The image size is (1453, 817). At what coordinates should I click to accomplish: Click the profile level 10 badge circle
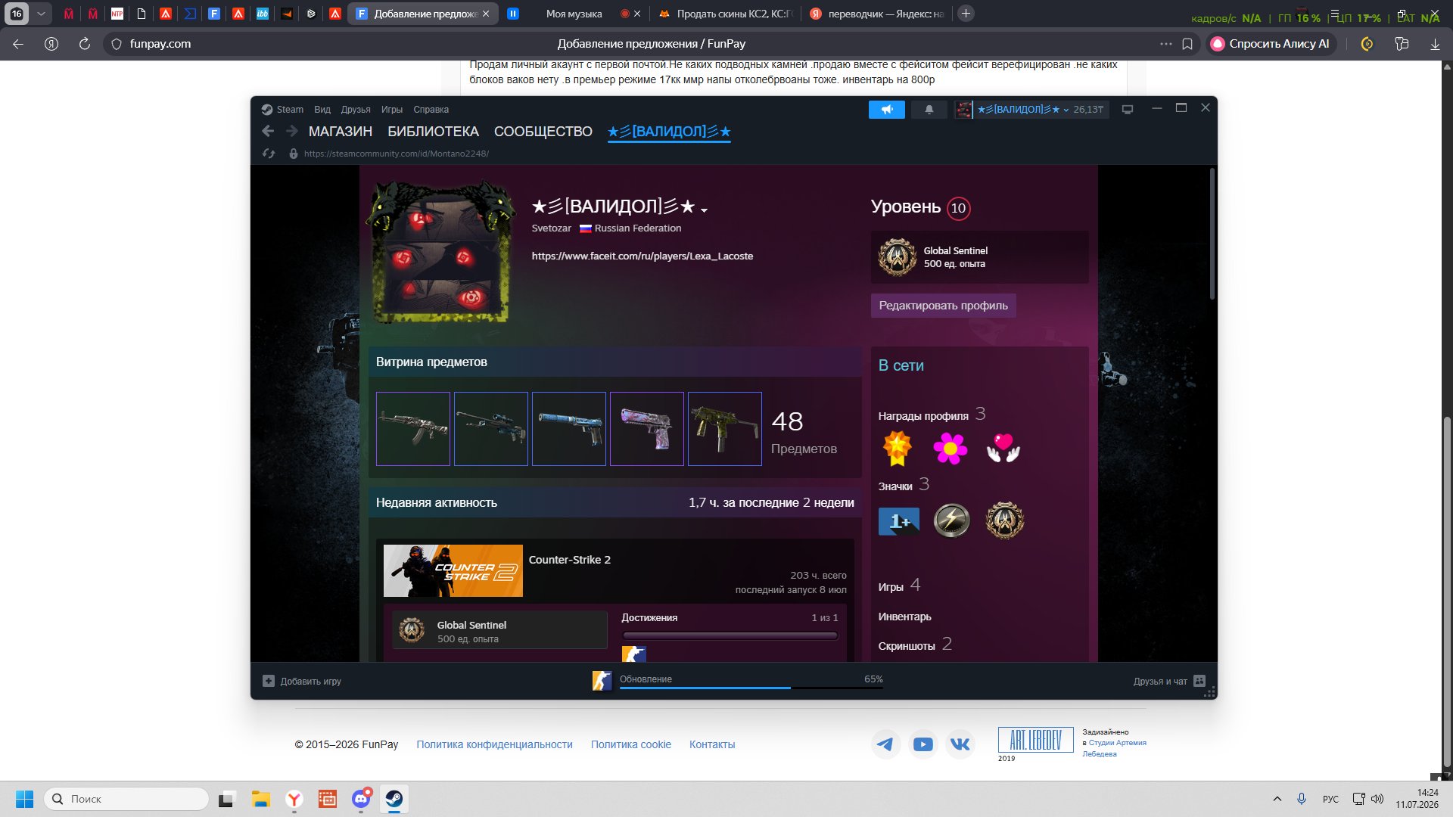958,208
